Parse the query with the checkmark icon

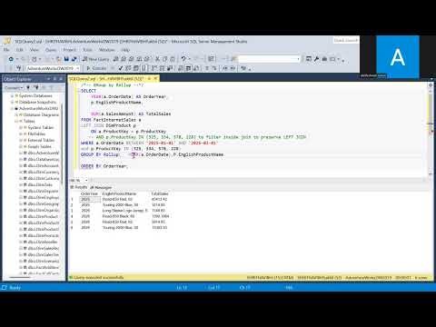(121, 68)
